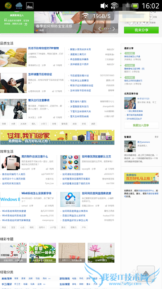
Task: Tap the Wi-Fi icon beside 195B/S speed overlay
Action: pyautogui.click(x=85, y=16)
